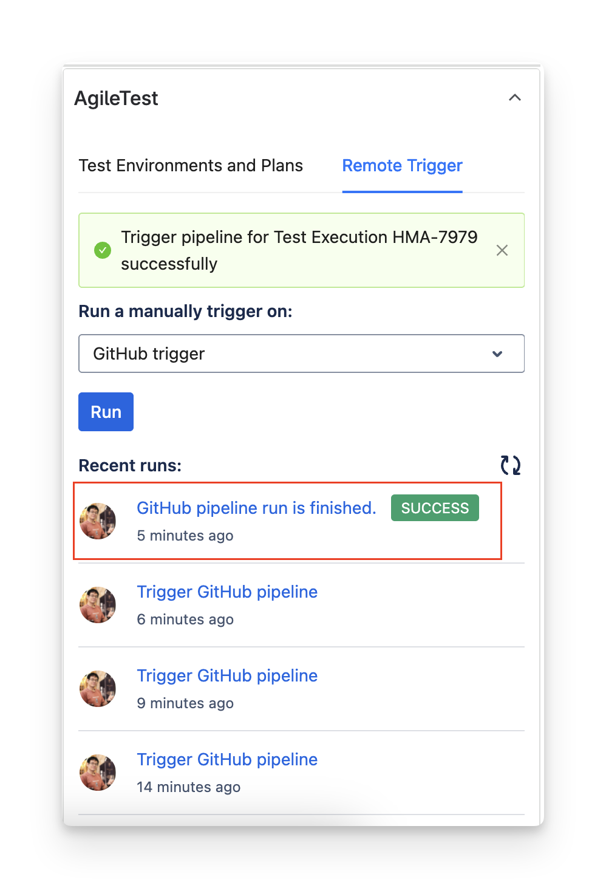This screenshot has width=606, height=888.
Task: Switch to Test Environments and Plans tab
Action: click(191, 165)
